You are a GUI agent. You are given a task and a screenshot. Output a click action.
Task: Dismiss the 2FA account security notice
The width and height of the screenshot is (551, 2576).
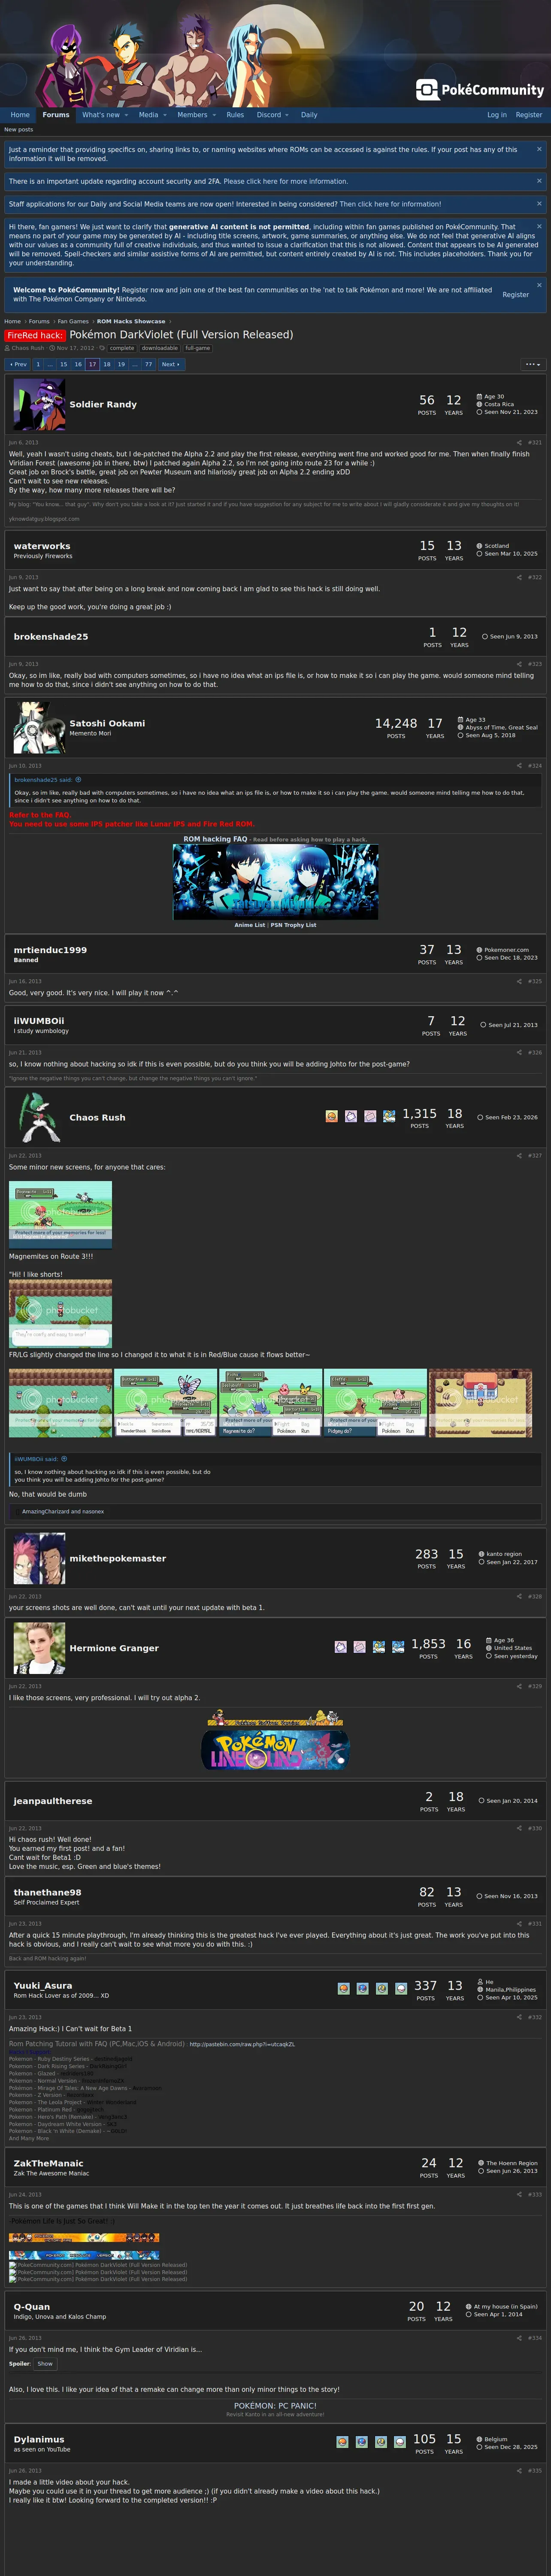(539, 181)
